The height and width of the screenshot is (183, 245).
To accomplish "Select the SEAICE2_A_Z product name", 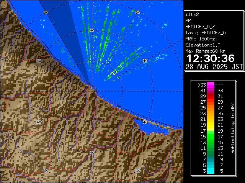I will [x=201, y=27].
